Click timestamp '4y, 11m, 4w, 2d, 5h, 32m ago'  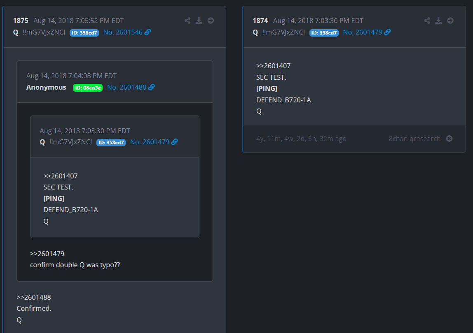pyautogui.click(x=301, y=139)
